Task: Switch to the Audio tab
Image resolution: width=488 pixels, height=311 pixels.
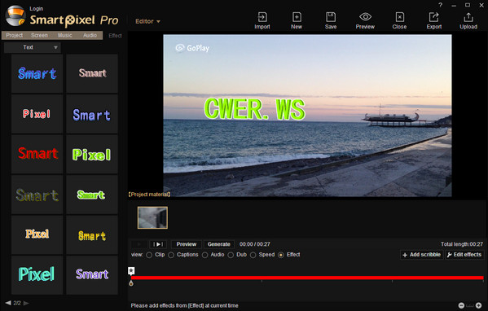Action: tap(90, 36)
